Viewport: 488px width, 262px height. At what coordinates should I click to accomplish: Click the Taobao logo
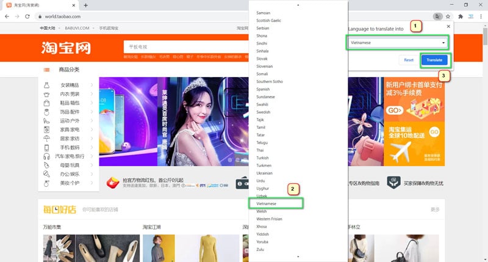click(x=66, y=48)
